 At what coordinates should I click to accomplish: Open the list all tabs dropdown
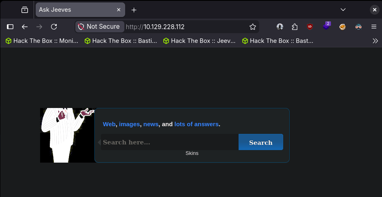343,9
